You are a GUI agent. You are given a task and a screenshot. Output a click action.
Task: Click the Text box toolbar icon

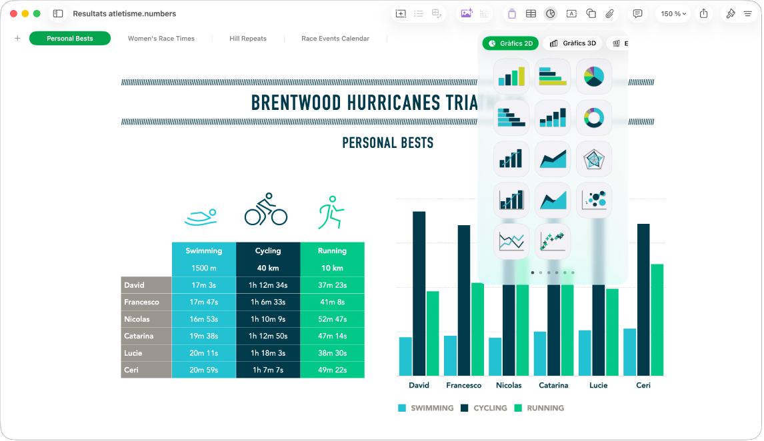(571, 13)
